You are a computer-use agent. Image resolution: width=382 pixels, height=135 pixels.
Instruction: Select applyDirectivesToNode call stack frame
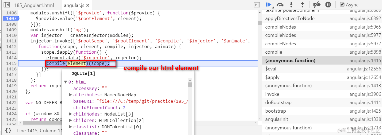[322, 18]
